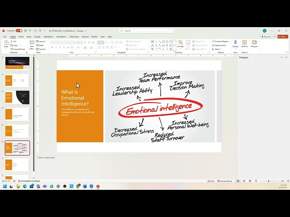The image size is (290, 217).
Task: Switch to Slide Sorter view icon
Action: [x=244, y=181]
